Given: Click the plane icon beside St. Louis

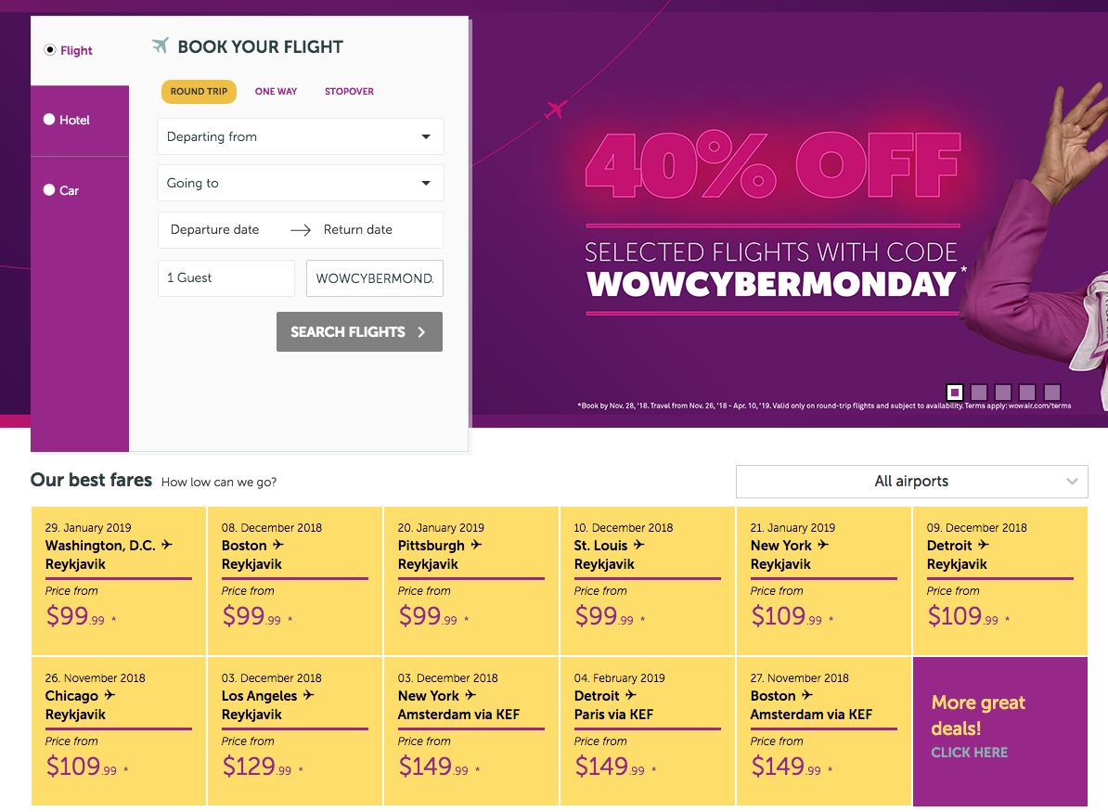Looking at the screenshot, I should [640, 546].
